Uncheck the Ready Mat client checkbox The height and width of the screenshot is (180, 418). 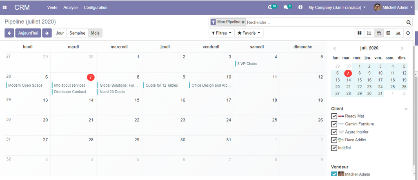[x=334, y=116]
